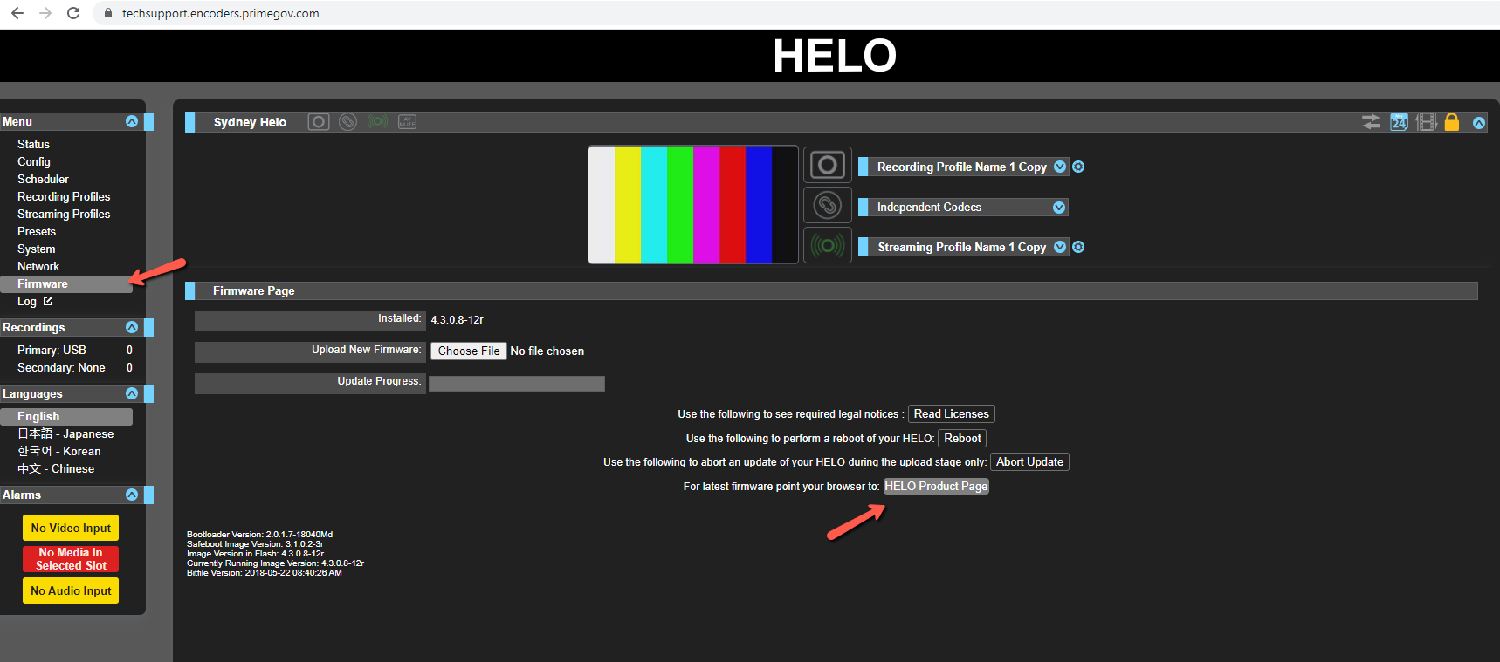Collapse the Sydney Helo status panel
The height and width of the screenshot is (662, 1500).
(1479, 123)
